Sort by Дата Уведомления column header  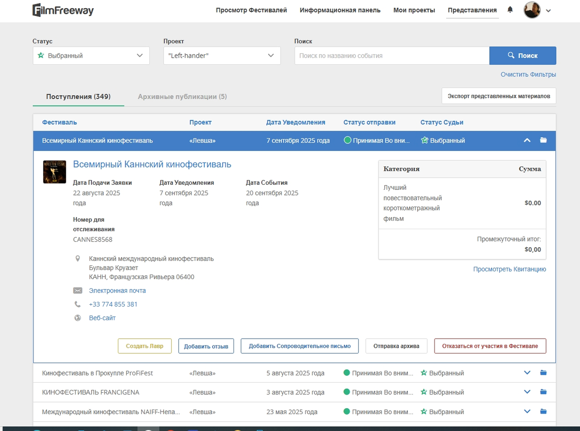(x=296, y=122)
